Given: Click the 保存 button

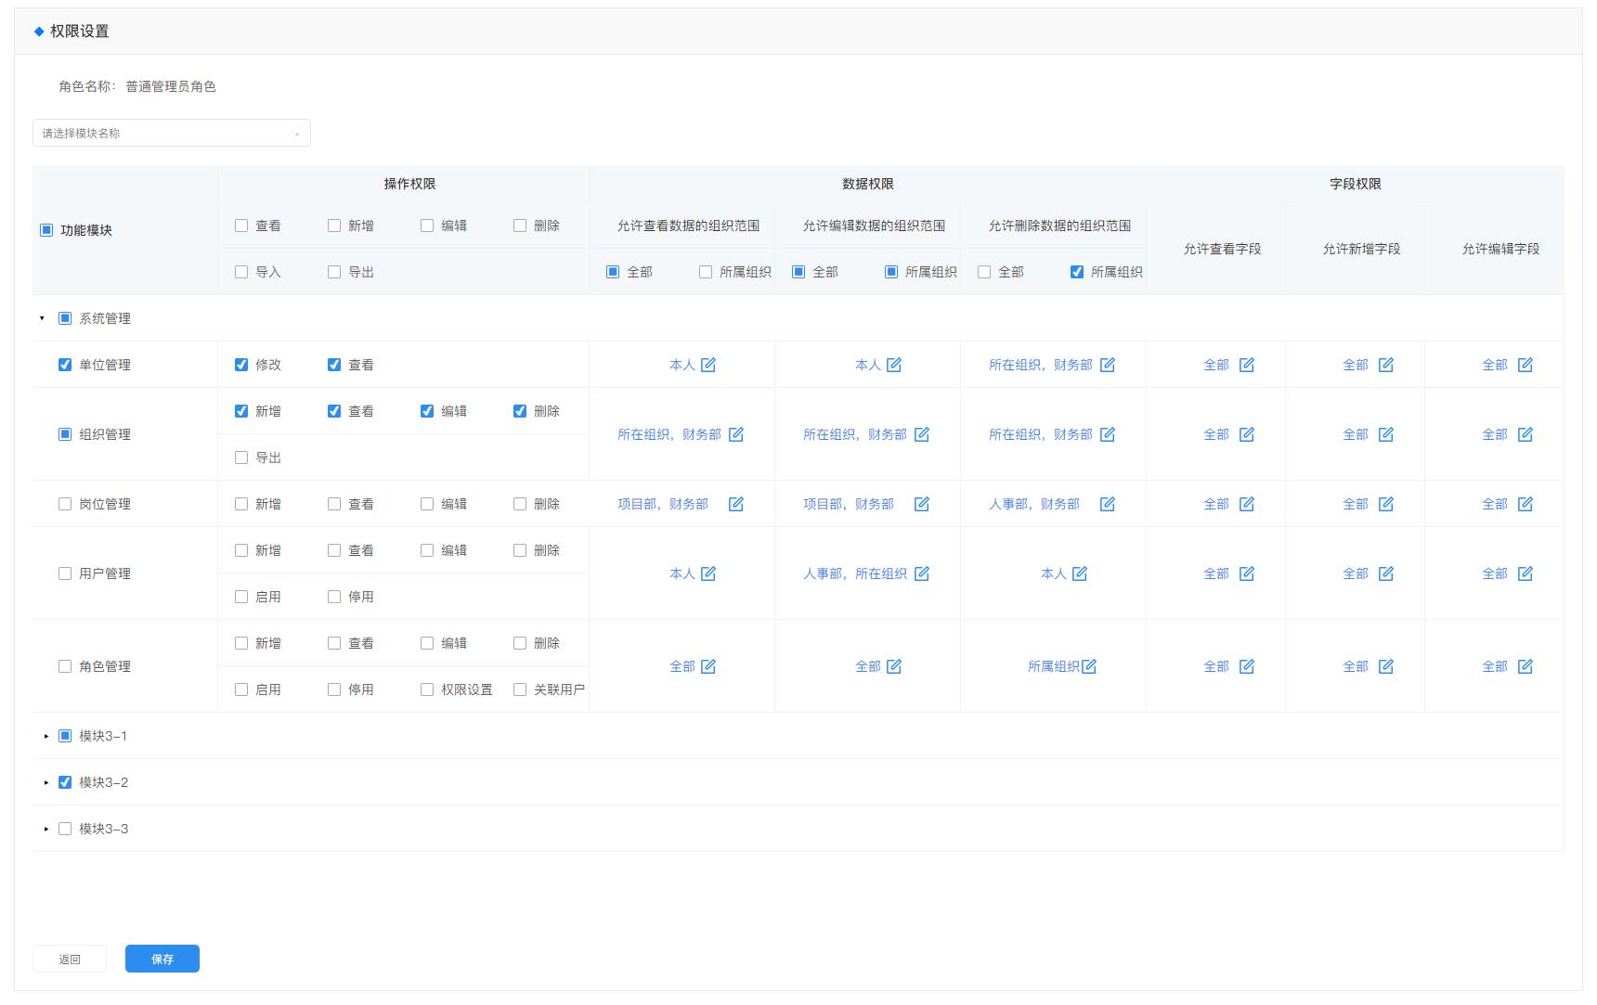Looking at the screenshot, I should (162, 959).
